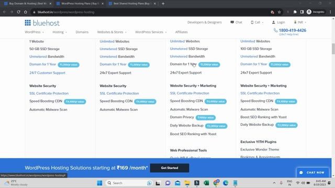Click the phone icon beside helpline number

point(276,30)
